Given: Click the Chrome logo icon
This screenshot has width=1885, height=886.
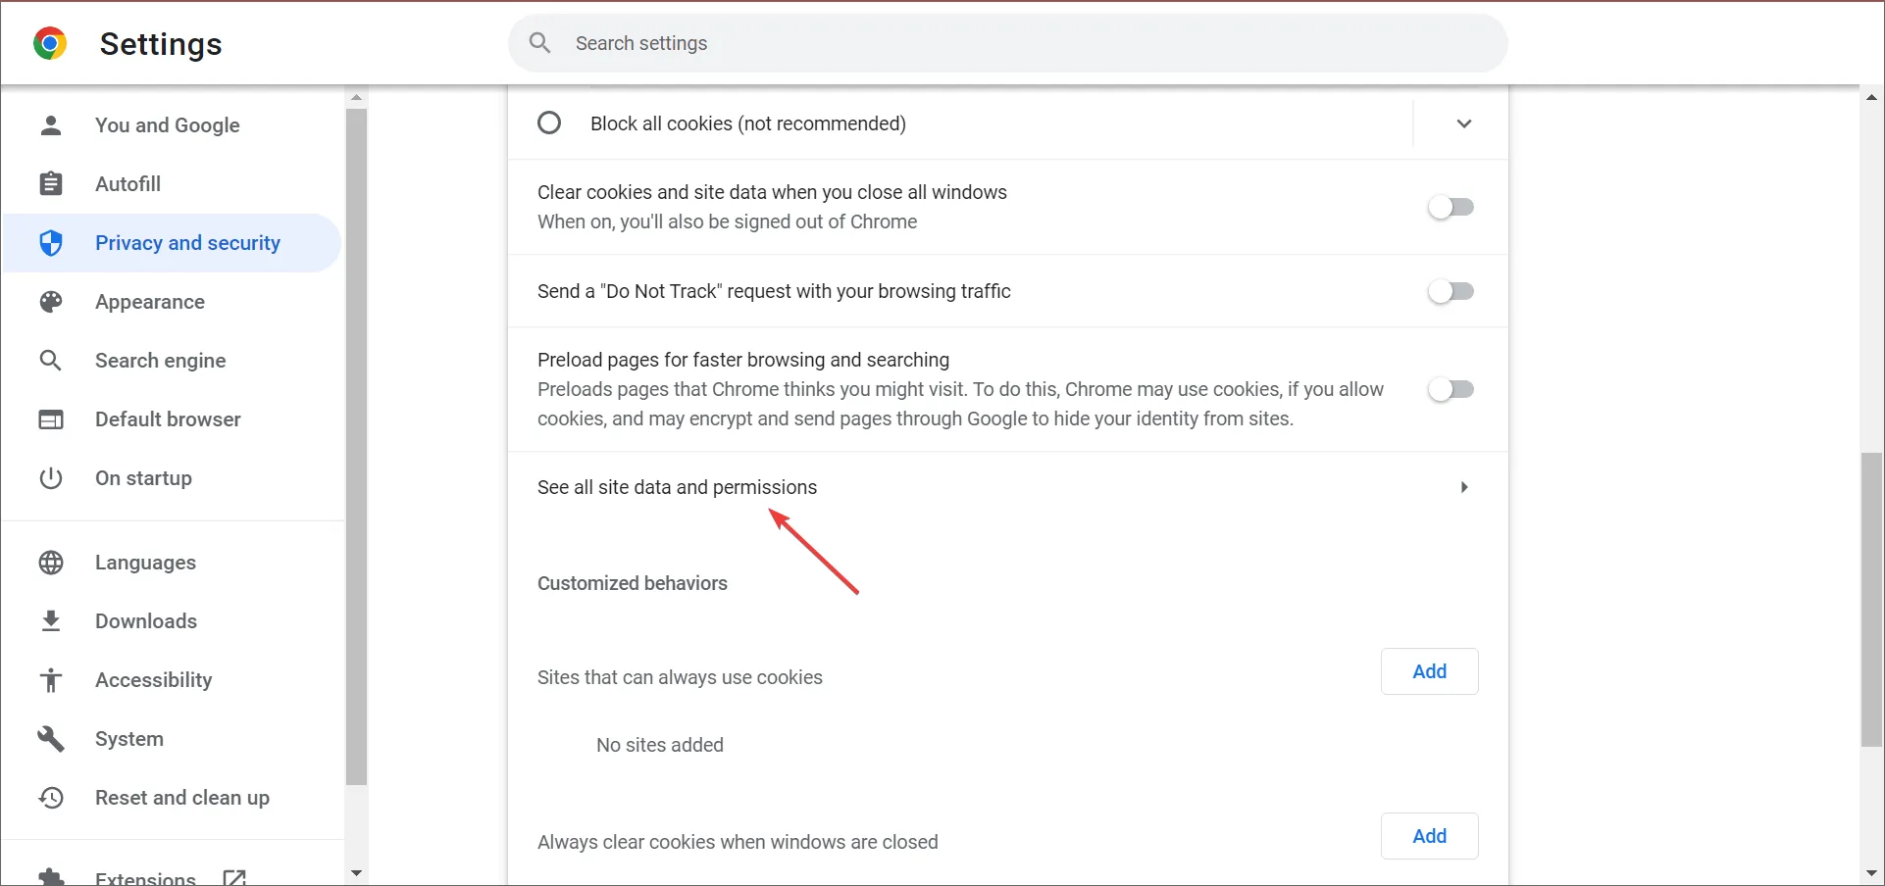Looking at the screenshot, I should tap(49, 43).
